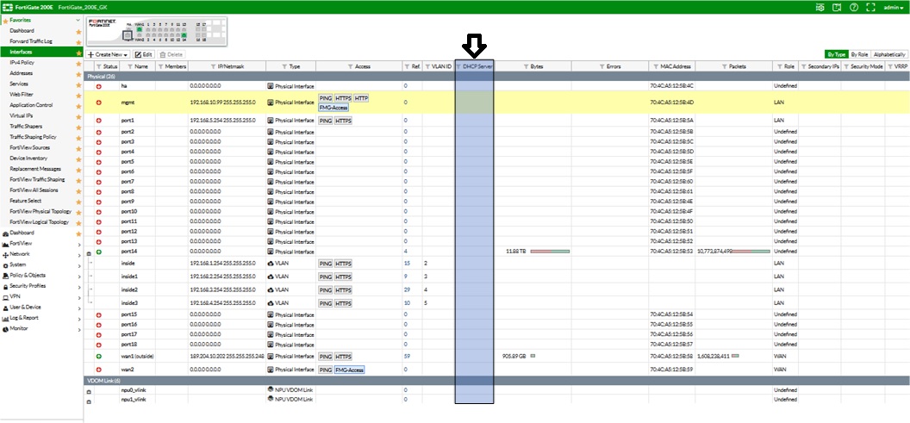Click Ref. count 59 for wan1
Image resolution: width=910 pixels, height=423 pixels.
pyautogui.click(x=406, y=357)
